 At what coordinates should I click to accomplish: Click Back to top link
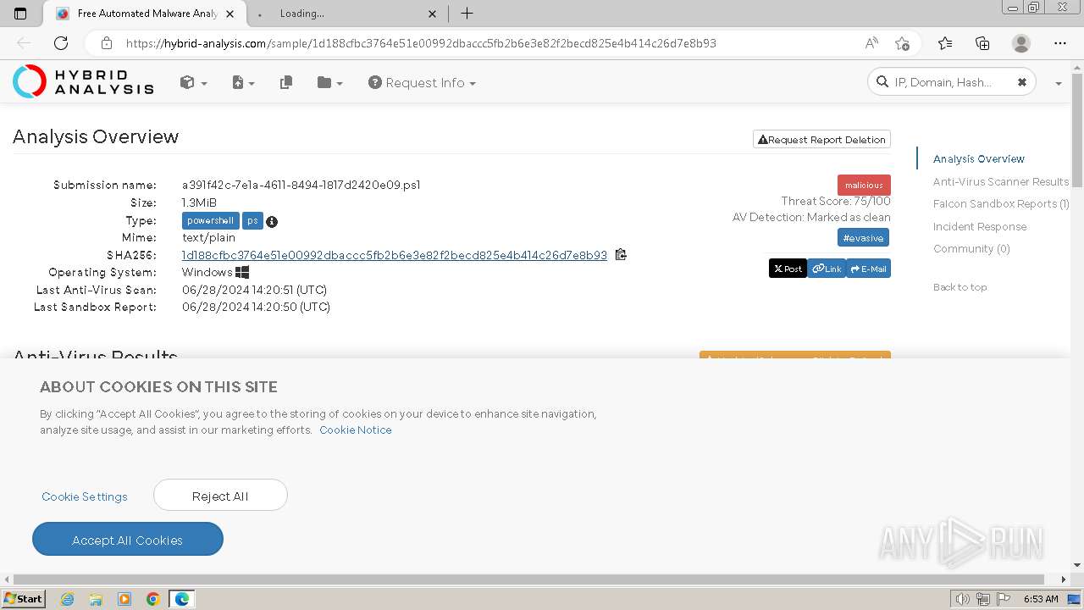pyautogui.click(x=960, y=287)
